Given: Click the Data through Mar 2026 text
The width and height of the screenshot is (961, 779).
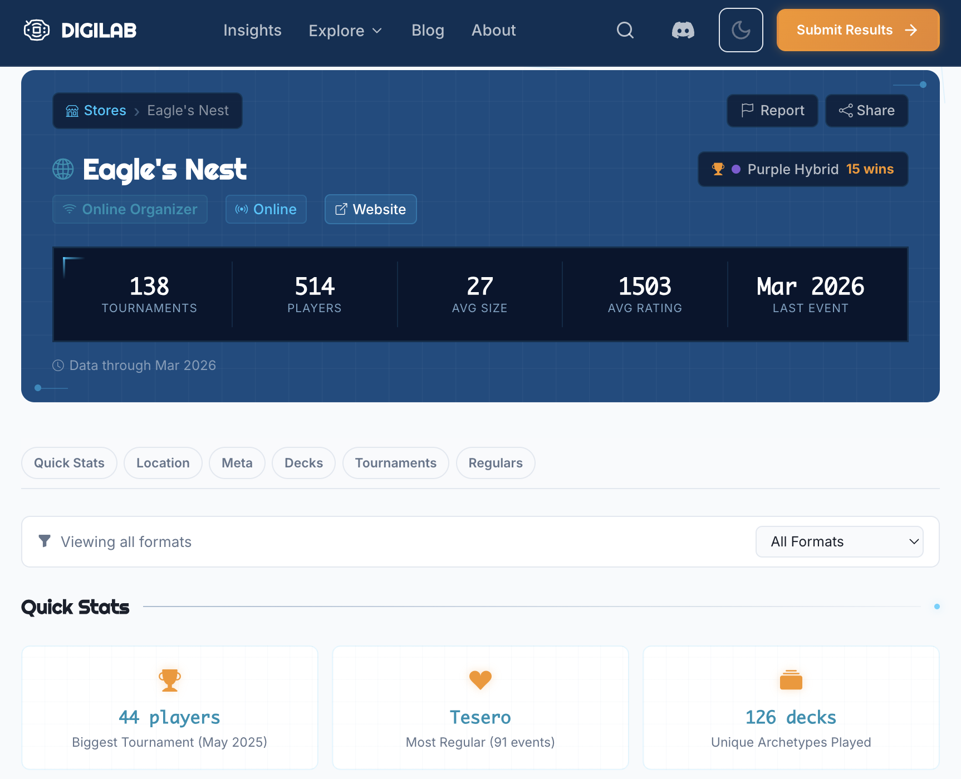Looking at the screenshot, I should pyautogui.click(x=143, y=366).
